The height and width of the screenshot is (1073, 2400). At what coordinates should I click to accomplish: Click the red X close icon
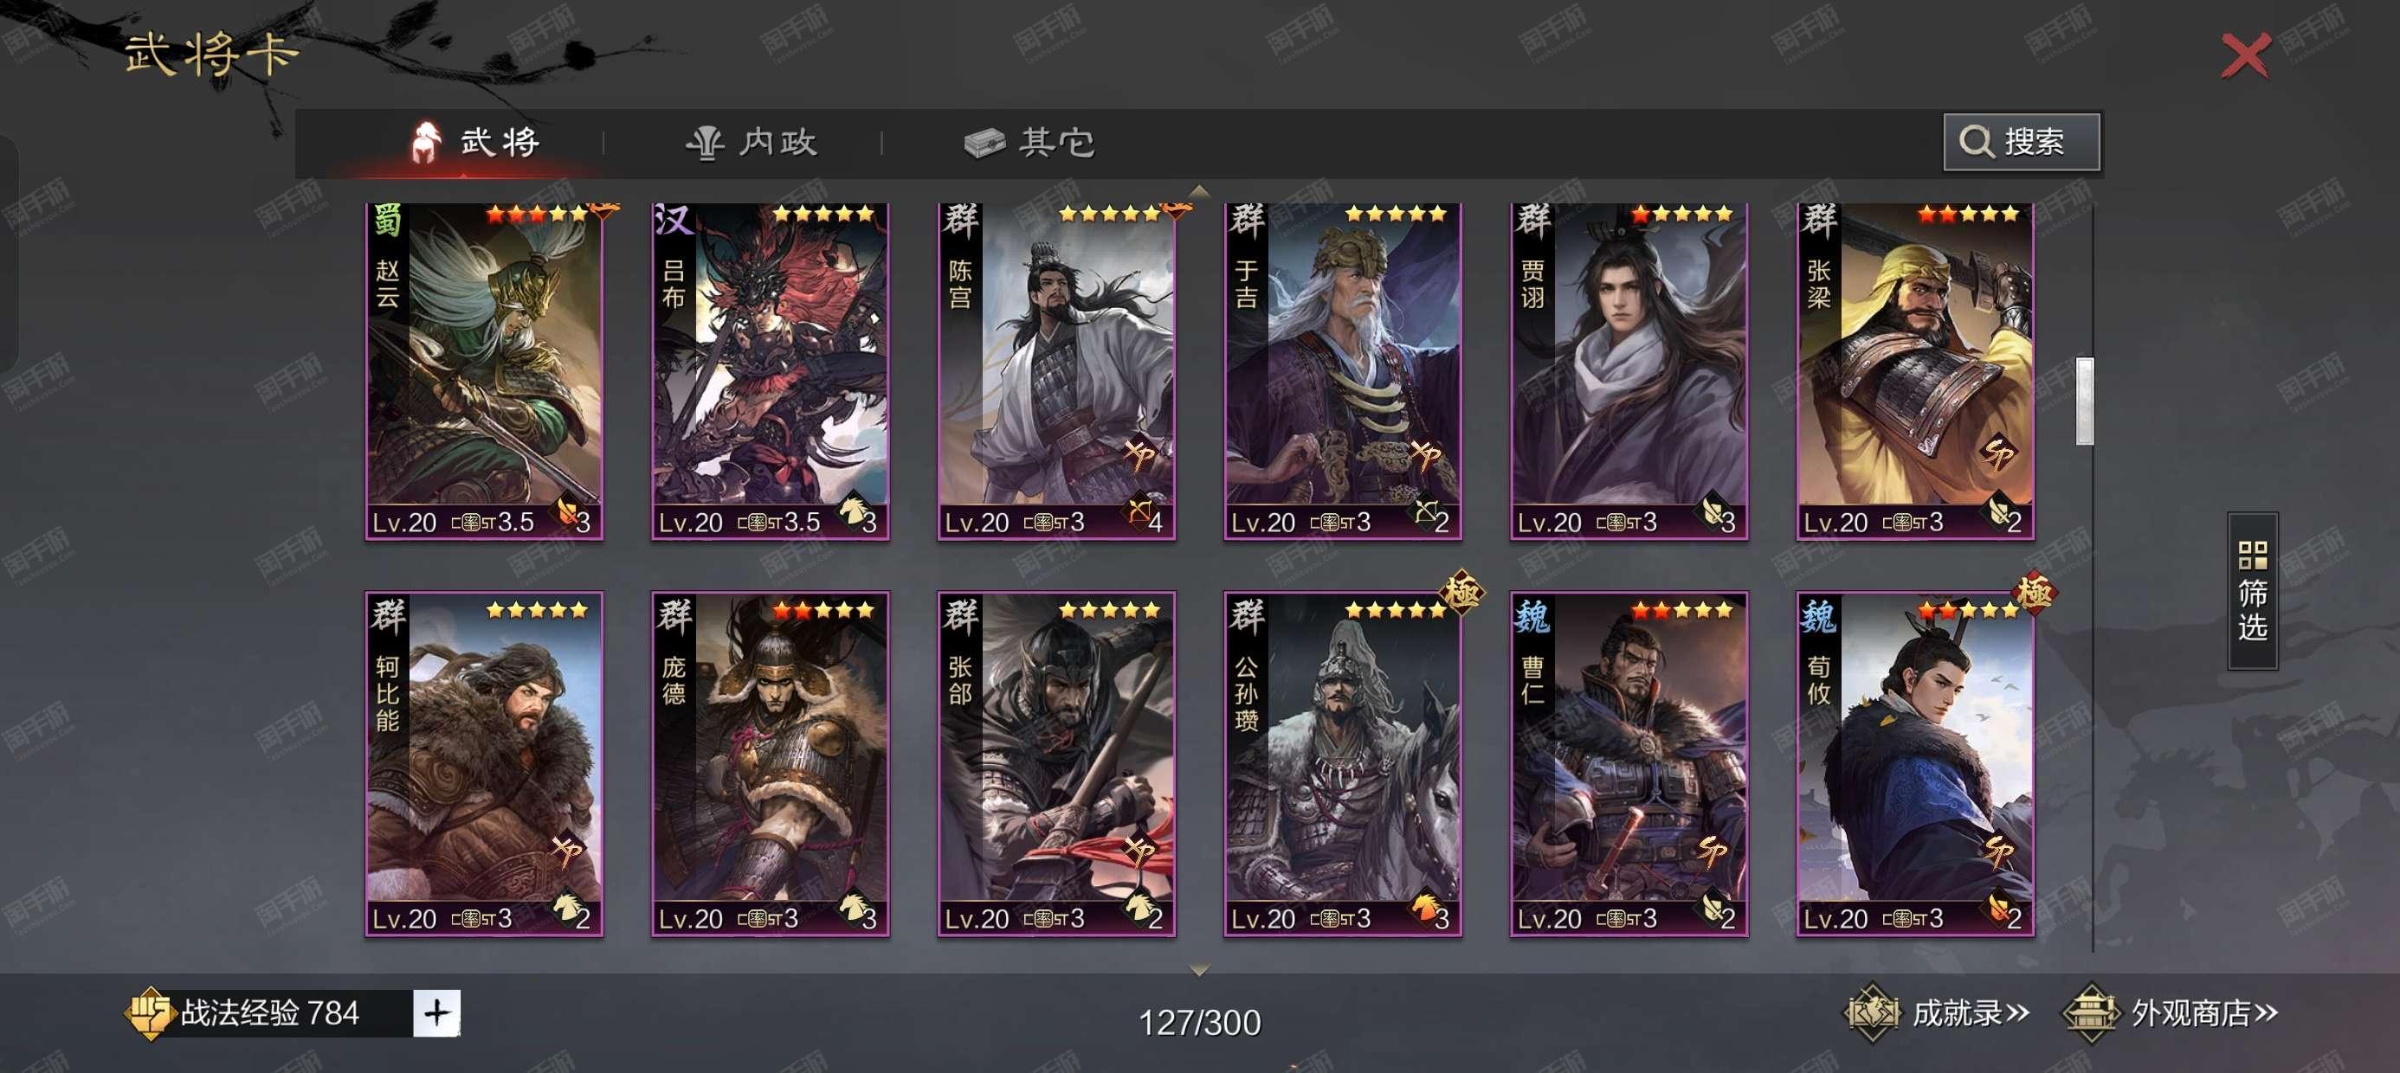(2245, 56)
